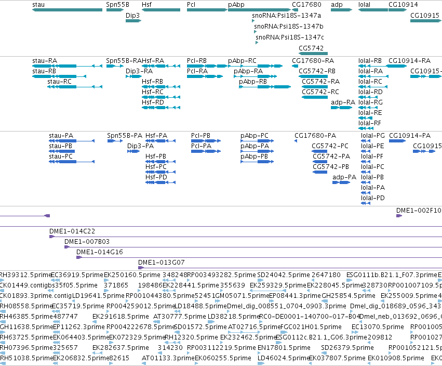
Task: Click the CG17680 gene label
Action: pos(306,5)
